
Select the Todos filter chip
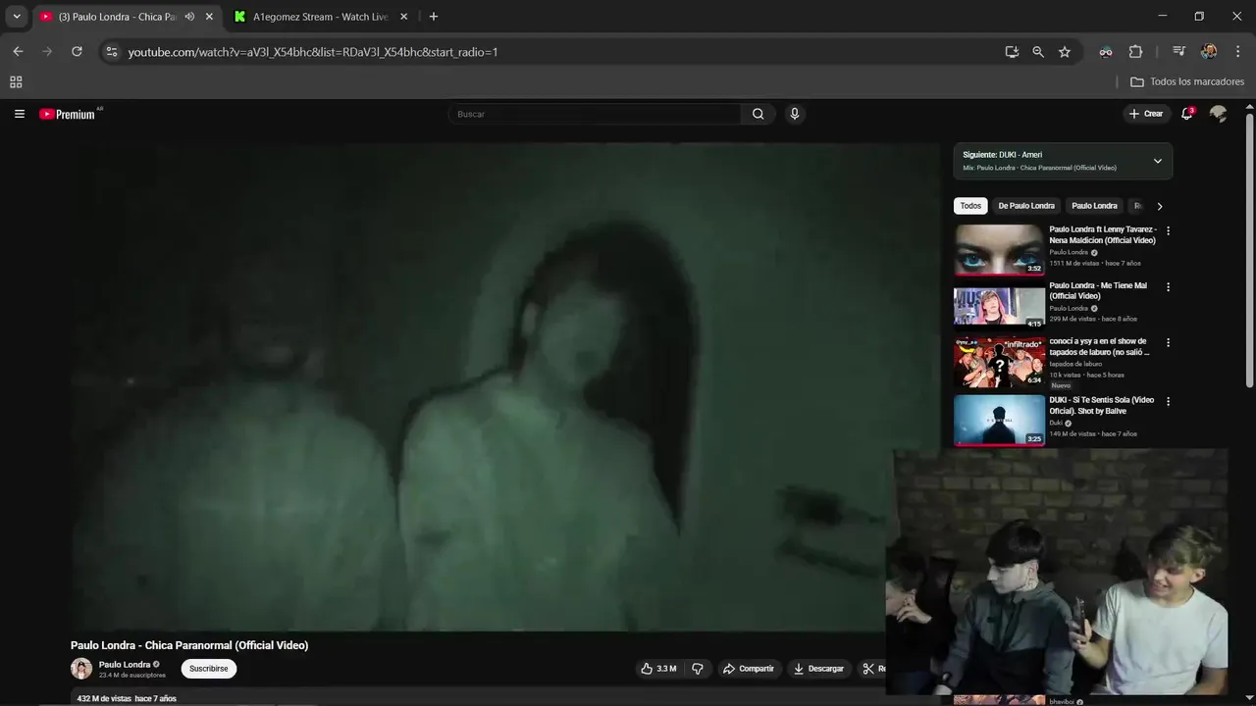(970, 206)
